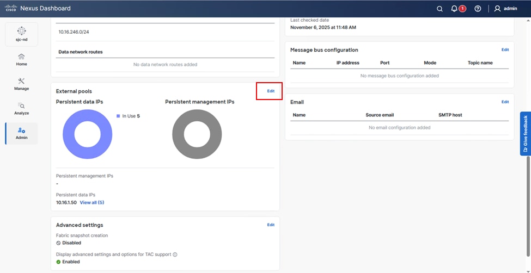Click No message bus configuration added text

[400, 76]
